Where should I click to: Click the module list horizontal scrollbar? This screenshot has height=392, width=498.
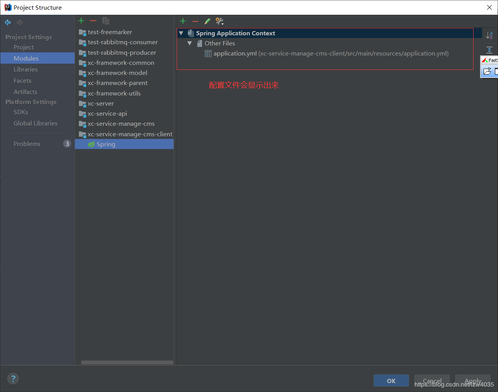click(127, 363)
